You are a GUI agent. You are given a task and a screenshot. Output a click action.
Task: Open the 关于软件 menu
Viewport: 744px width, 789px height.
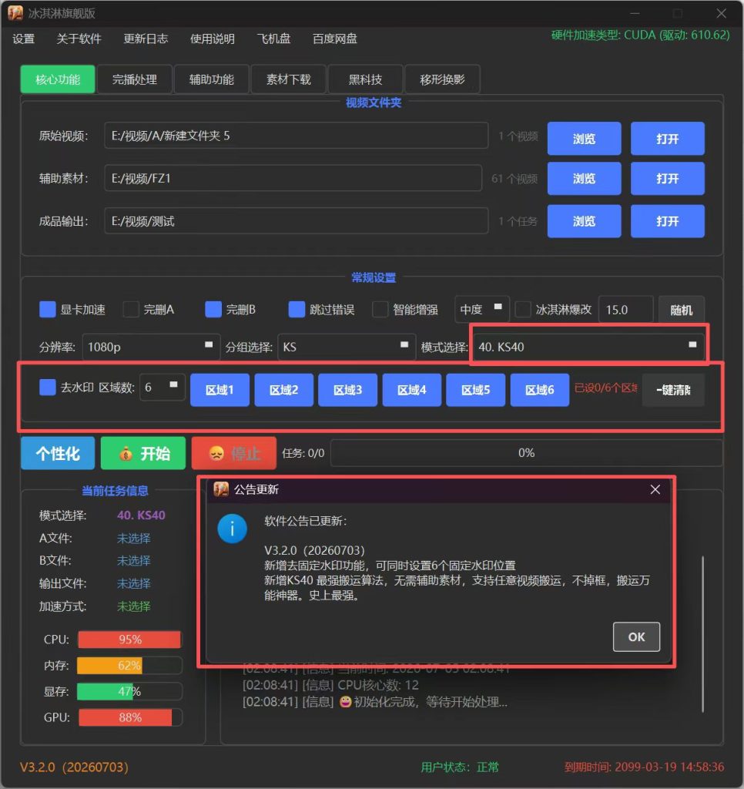[79, 39]
